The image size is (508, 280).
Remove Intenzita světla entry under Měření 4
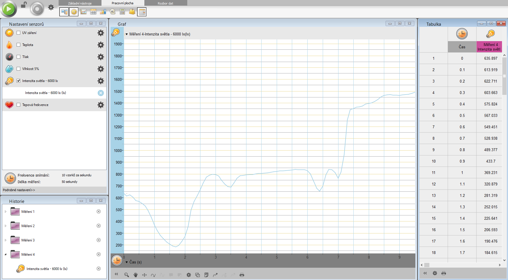coord(99,269)
